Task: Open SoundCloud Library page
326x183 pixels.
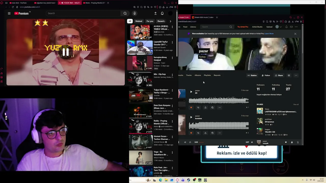Action: coord(193,27)
